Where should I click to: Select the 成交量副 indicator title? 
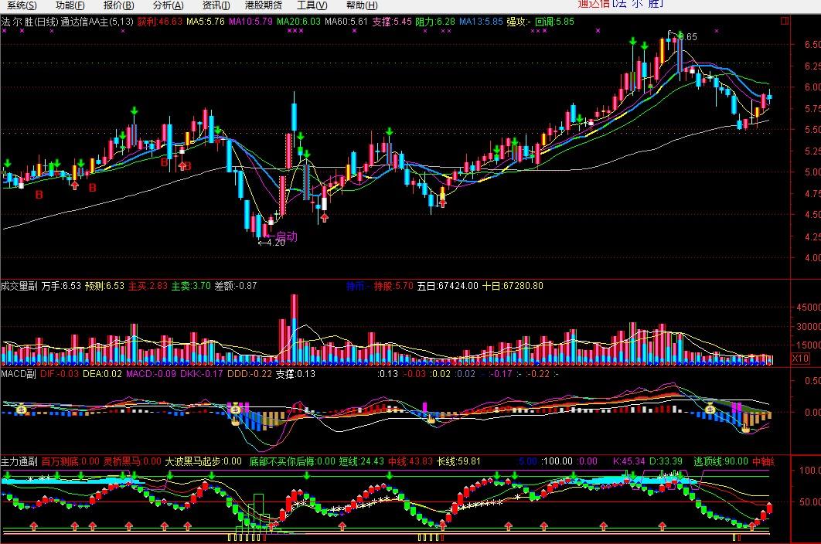click(x=19, y=286)
